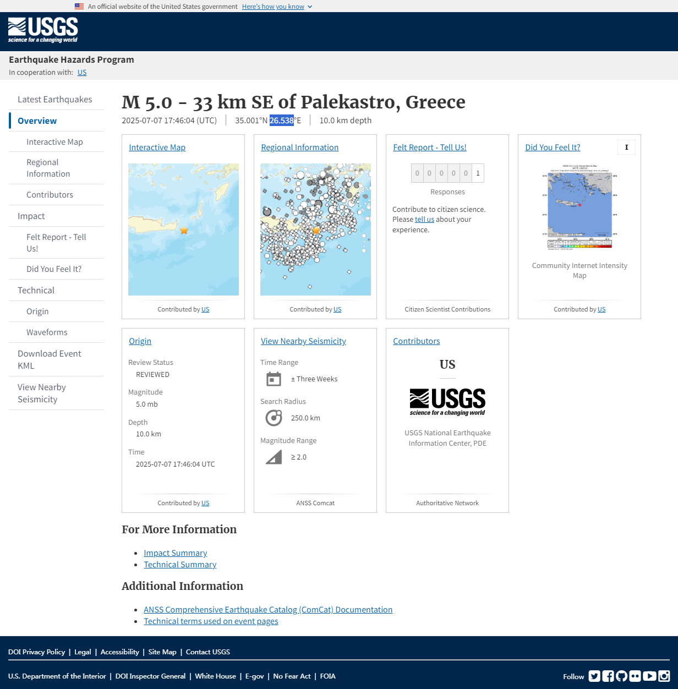Click US cooperation link under program title
Image resolution: width=678 pixels, height=689 pixels.
[82, 73]
